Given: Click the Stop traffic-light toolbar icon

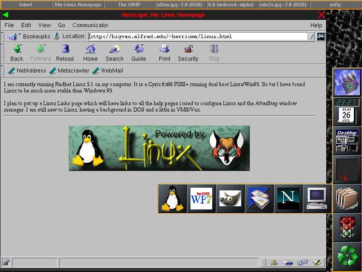Looking at the screenshot, I should pos(214,49).
